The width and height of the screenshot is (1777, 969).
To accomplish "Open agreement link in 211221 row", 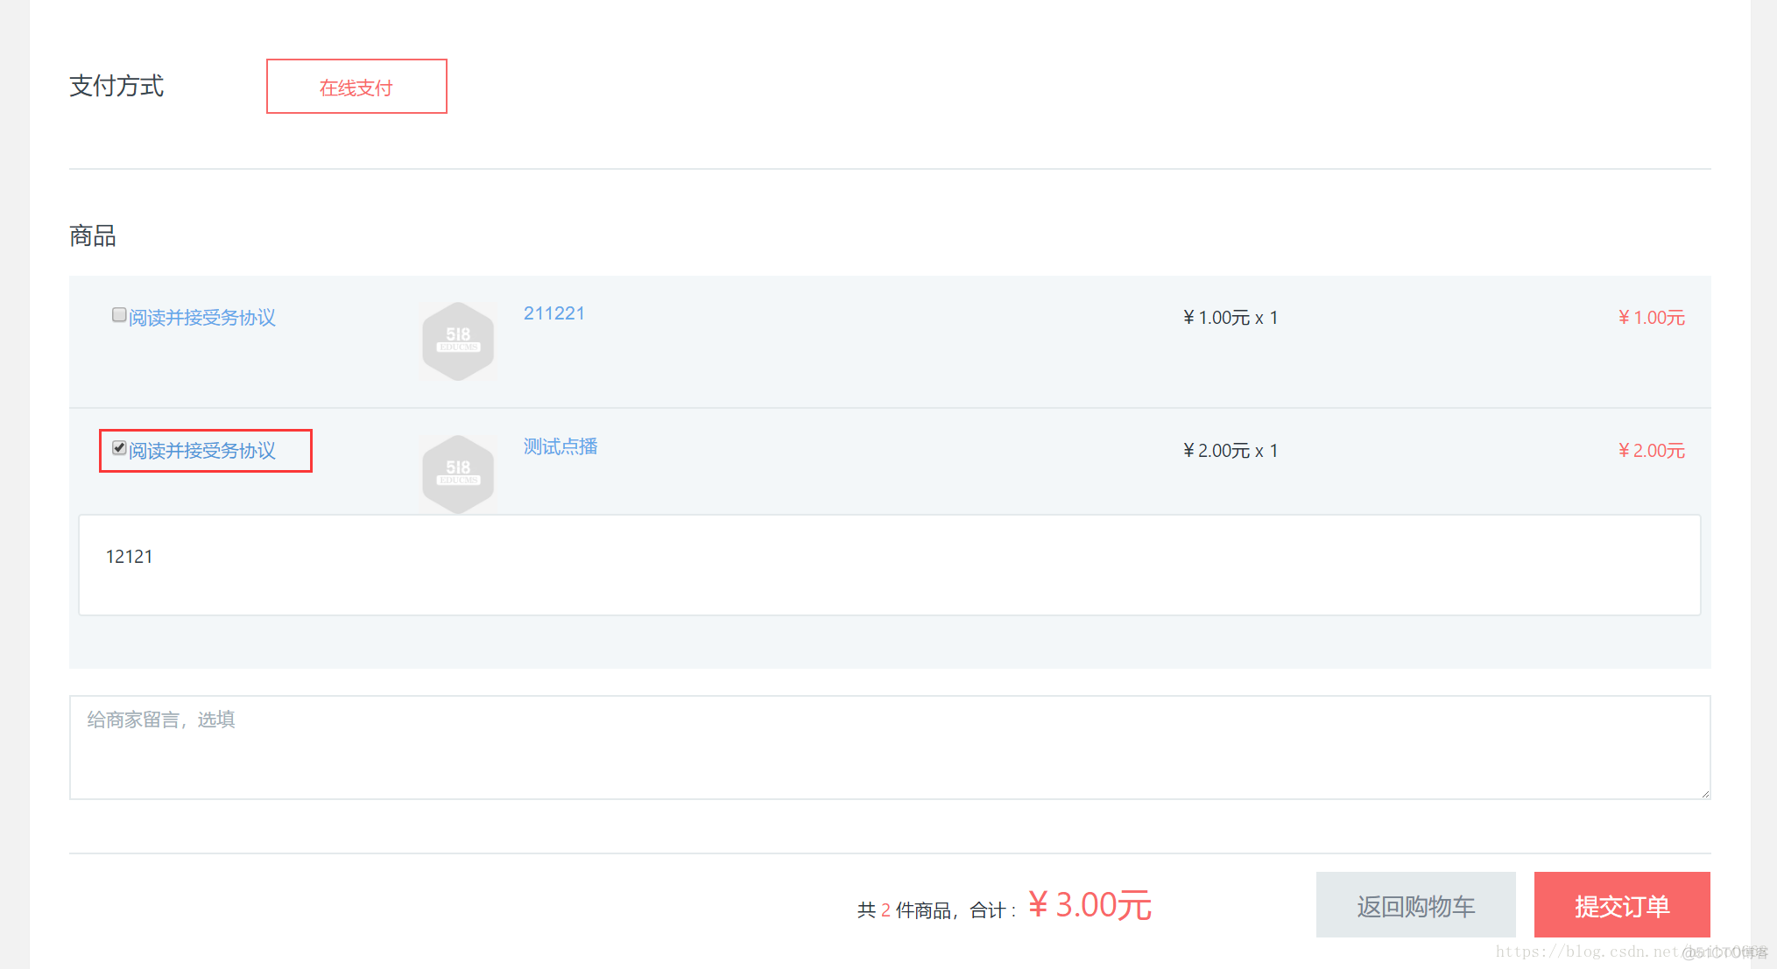I will 202,318.
